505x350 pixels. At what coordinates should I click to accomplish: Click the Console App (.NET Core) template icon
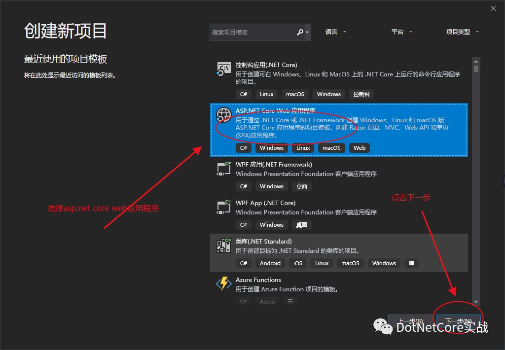[223, 69]
